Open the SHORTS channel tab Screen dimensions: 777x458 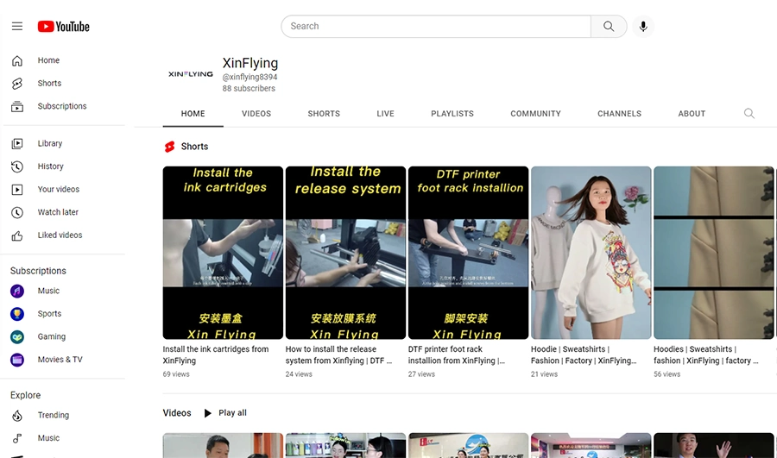(324, 113)
